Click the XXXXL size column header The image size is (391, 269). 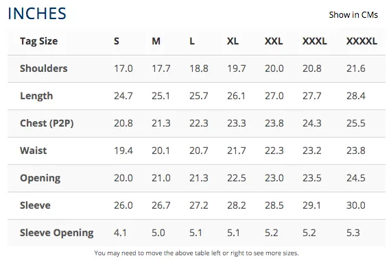pos(362,41)
